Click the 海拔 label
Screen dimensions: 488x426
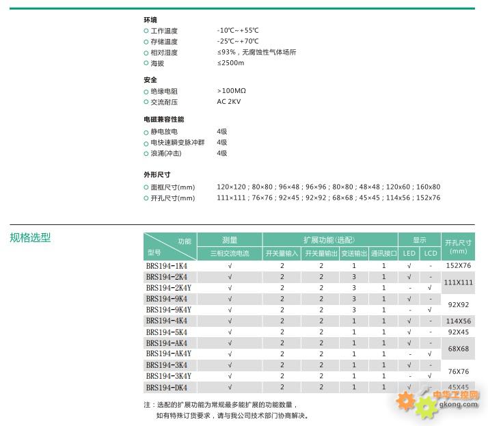point(157,63)
